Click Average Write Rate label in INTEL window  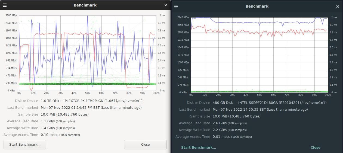coord(194,130)
